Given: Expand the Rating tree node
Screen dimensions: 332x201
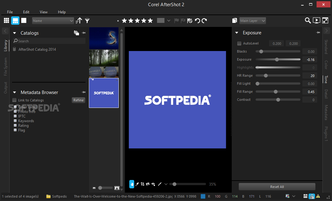Looking at the screenshot, I should (x=15, y=126).
